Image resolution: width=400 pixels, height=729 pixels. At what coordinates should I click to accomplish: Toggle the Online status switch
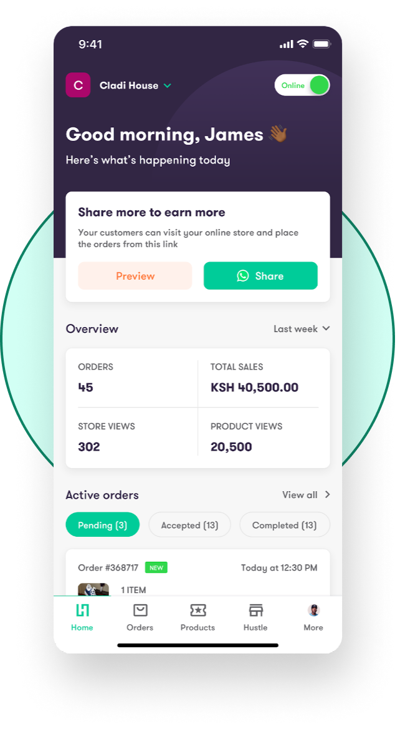(x=302, y=86)
